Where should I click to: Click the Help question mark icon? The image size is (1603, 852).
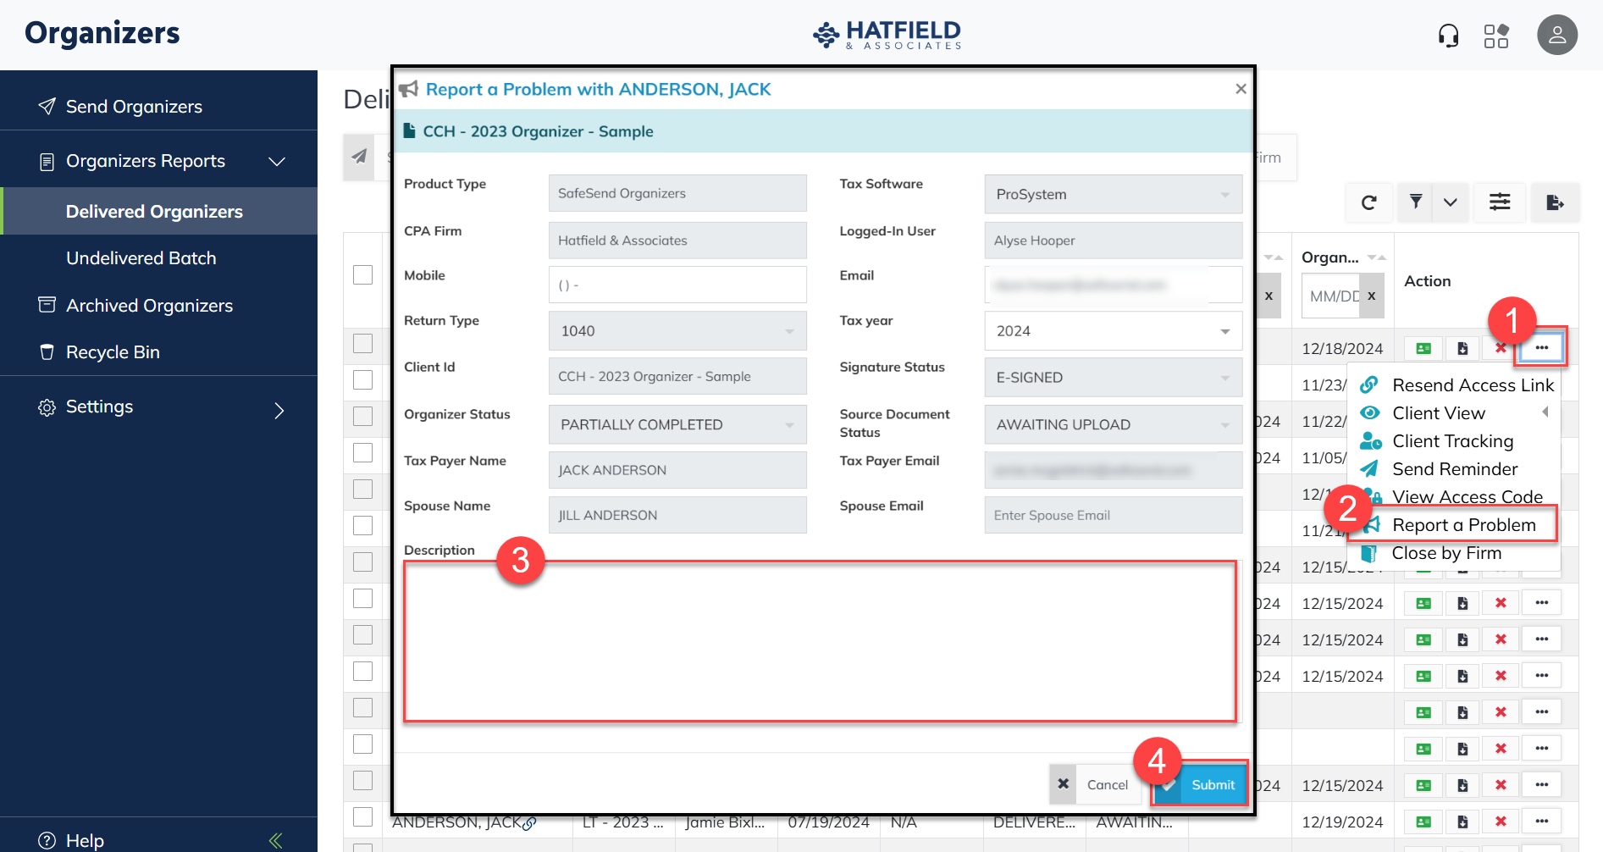(47, 840)
